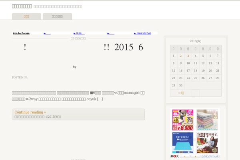The height and width of the screenshot is (160, 240).
Task: Select calendar date 30
Action: point(181,86)
